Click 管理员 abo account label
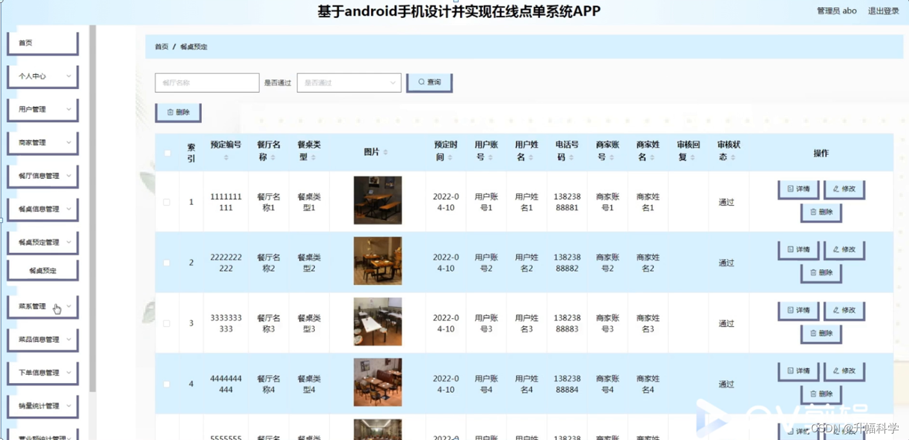The height and width of the screenshot is (440, 909). [837, 11]
